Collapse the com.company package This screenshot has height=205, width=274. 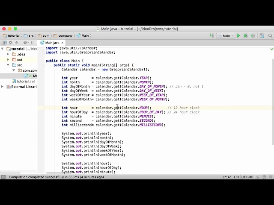pos(14,70)
